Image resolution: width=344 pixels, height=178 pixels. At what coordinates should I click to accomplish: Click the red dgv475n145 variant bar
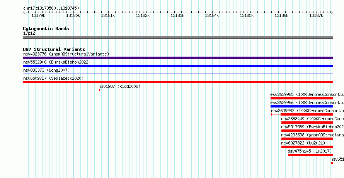pyautogui.click(x=310, y=155)
